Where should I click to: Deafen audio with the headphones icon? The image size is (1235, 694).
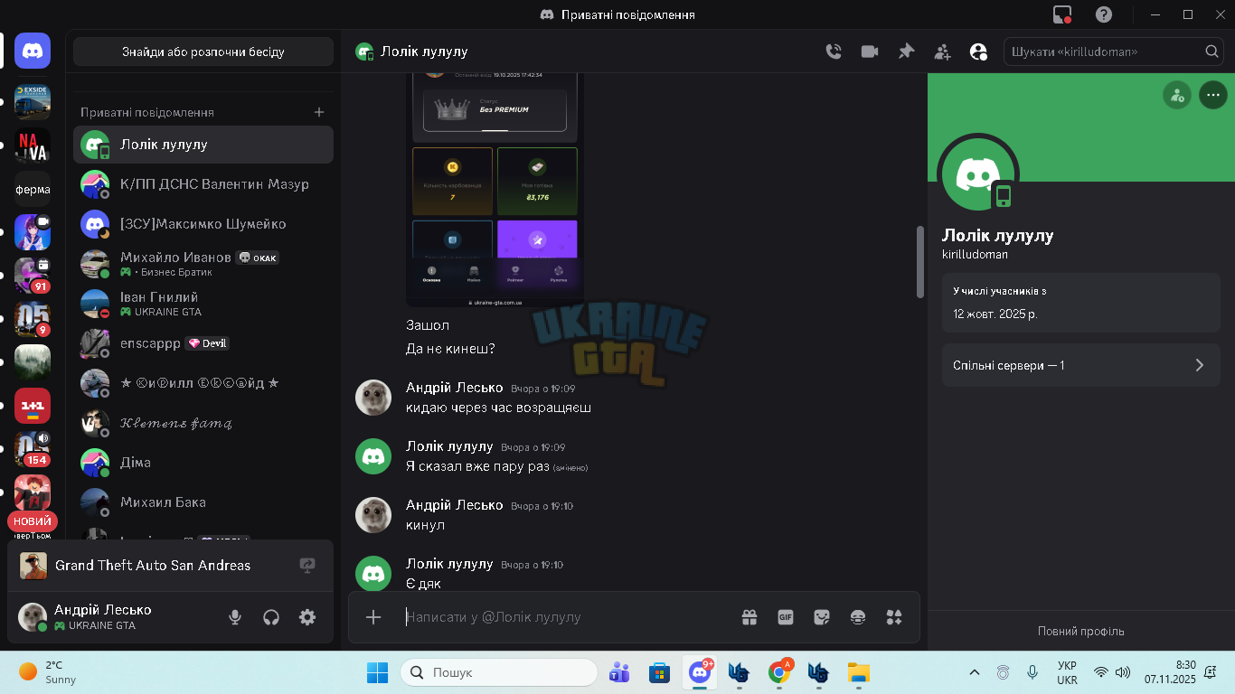click(x=271, y=617)
